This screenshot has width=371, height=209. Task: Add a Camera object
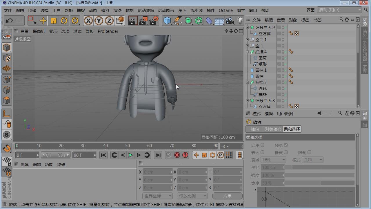pos(230,21)
